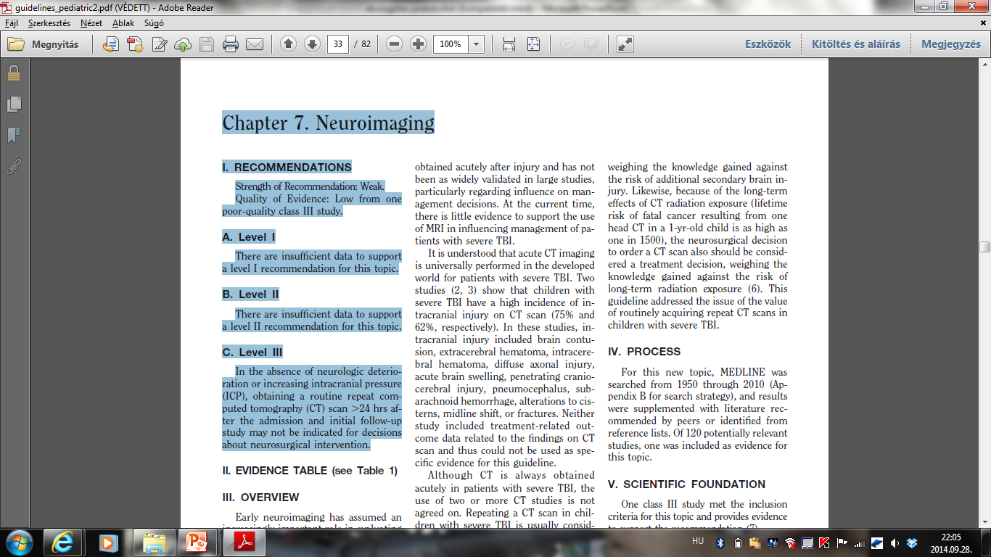Open the Windows Start button

[x=18, y=542]
